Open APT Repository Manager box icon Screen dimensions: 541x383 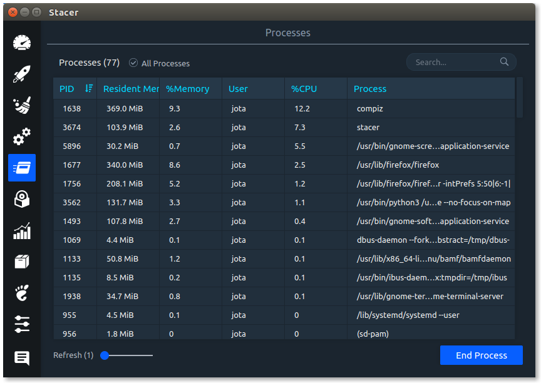tap(22, 262)
